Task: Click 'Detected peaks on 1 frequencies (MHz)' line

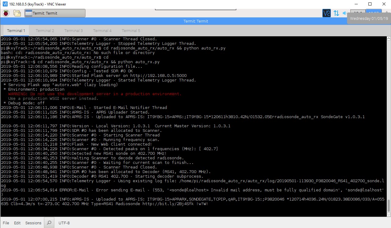Action: pyautogui.click(x=110, y=149)
